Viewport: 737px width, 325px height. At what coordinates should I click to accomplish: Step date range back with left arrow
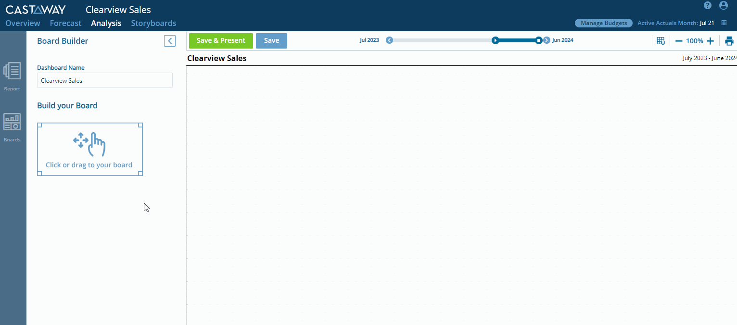pyautogui.click(x=390, y=40)
